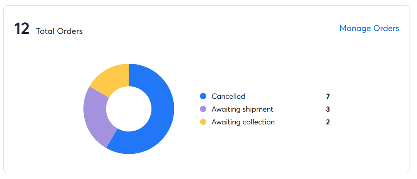This screenshot has height=179, width=417.
Task: Click the yellow legend dot for Awaiting collection
Action: [203, 122]
